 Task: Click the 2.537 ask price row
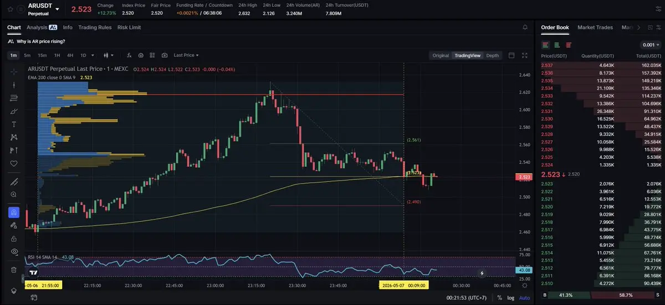pos(601,65)
